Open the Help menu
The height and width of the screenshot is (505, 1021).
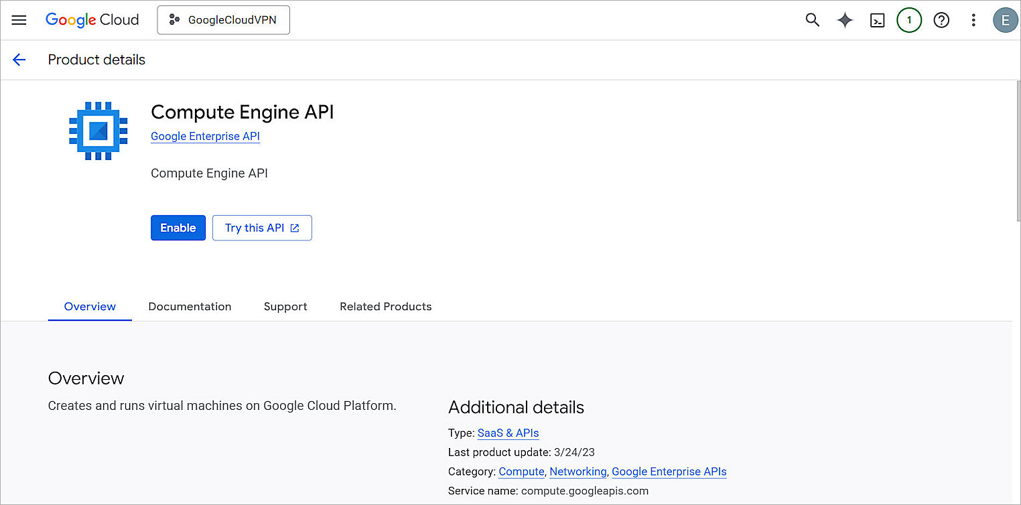tap(941, 20)
